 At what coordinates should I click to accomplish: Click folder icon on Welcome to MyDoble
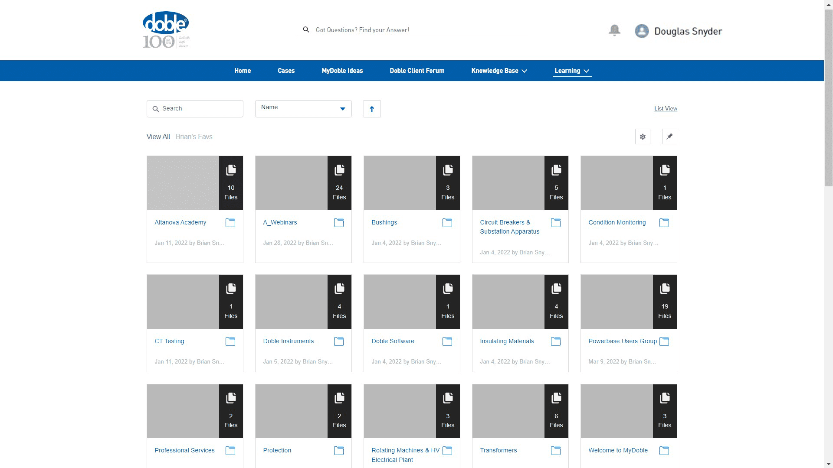pos(664,451)
